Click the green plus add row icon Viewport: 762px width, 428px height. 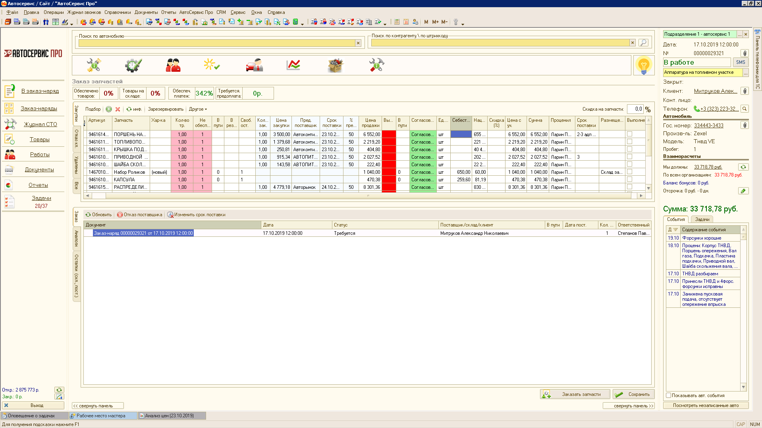(x=109, y=109)
